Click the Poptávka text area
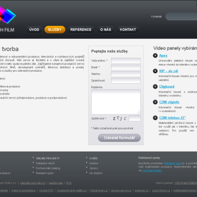Screen dimensions: 197x197 (x=116, y=102)
